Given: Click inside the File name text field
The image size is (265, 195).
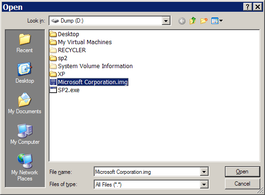Looking at the screenshot, I should [x=147, y=172].
